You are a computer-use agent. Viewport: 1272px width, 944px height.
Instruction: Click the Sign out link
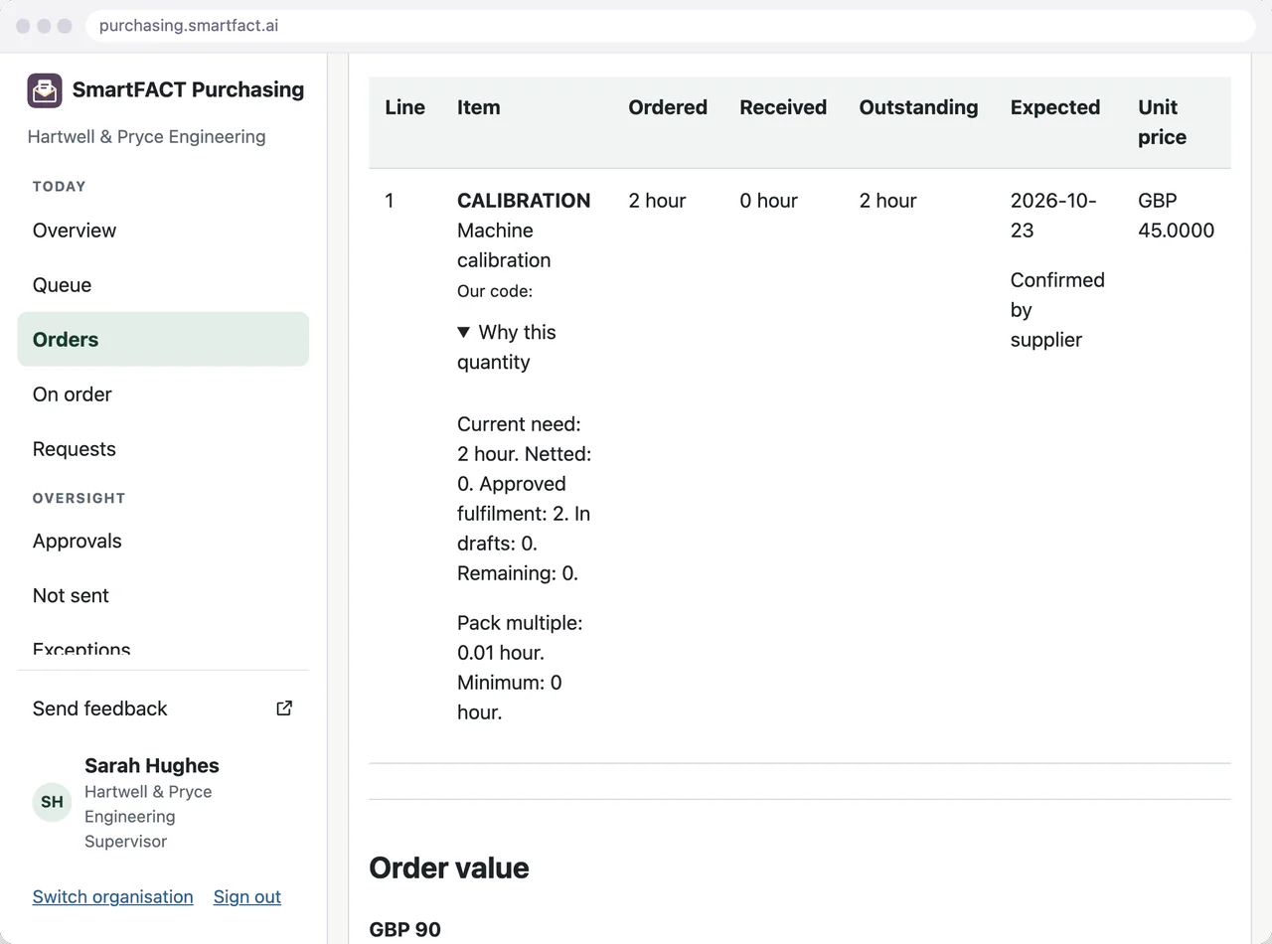pyautogui.click(x=247, y=897)
